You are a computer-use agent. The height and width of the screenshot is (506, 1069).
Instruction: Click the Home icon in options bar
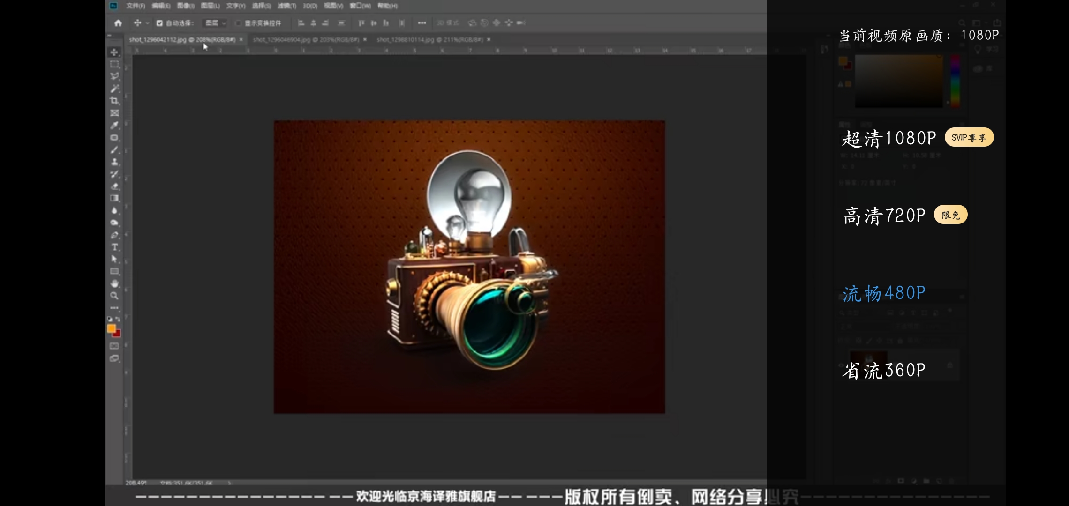tap(118, 23)
